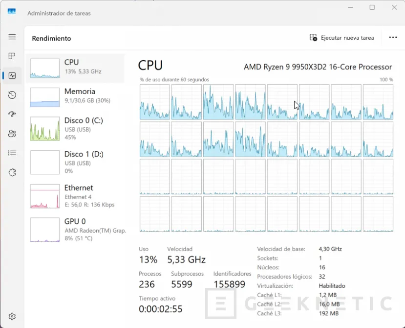405x328 pixels.
Task: Click the Disco 0 green graph thumbnail
Action: 45,129
